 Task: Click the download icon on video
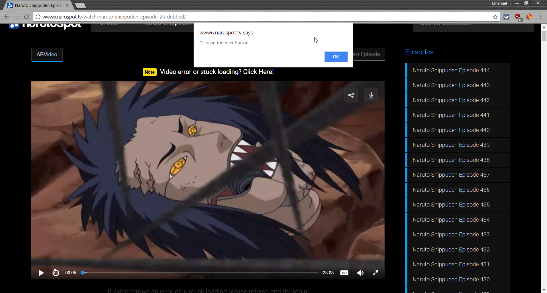click(371, 95)
